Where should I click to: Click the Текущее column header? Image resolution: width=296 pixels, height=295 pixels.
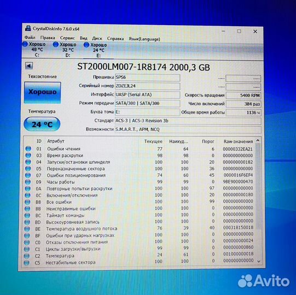[153, 141]
